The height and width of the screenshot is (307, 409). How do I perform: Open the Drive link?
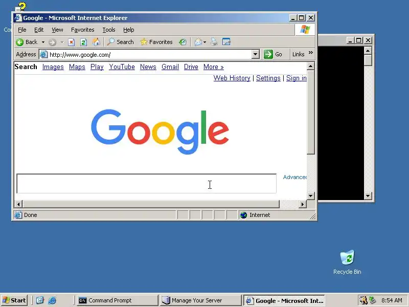pyautogui.click(x=191, y=67)
